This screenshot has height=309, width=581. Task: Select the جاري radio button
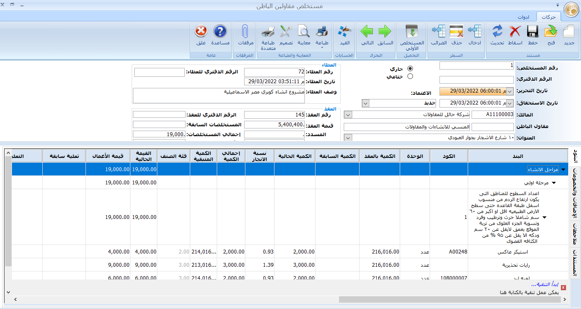click(410, 69)
